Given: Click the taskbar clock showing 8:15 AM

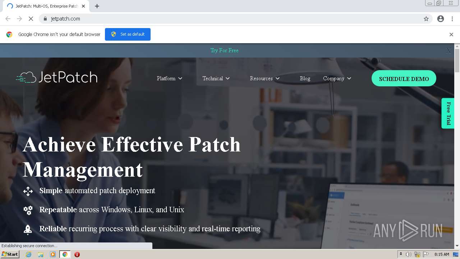Looking at the screenshot, I should click(x=442, y=254).
